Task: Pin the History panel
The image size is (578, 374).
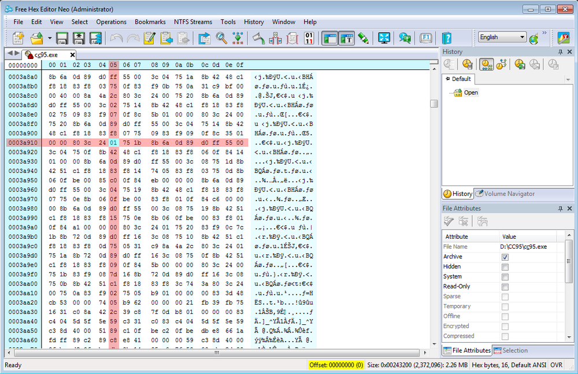Action: (560, 52)
